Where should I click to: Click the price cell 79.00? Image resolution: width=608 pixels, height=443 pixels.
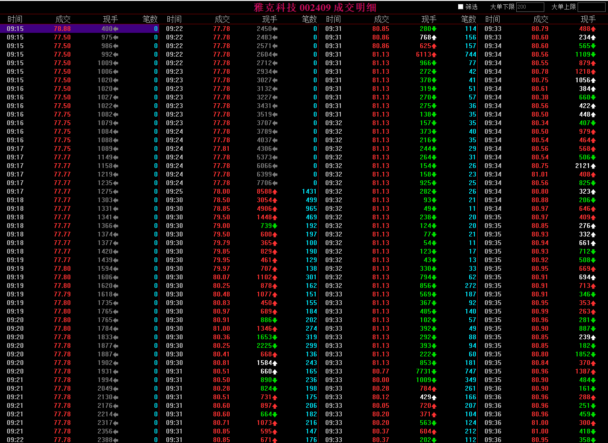pos(222,226)
